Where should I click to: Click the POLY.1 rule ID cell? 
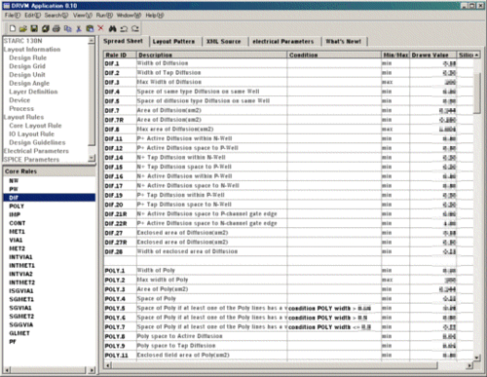pyautogui.click(x=121, y=271)
